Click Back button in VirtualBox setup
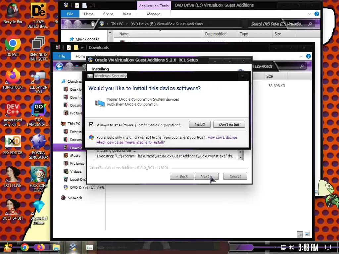339x254 pixels. pos(182,176)
